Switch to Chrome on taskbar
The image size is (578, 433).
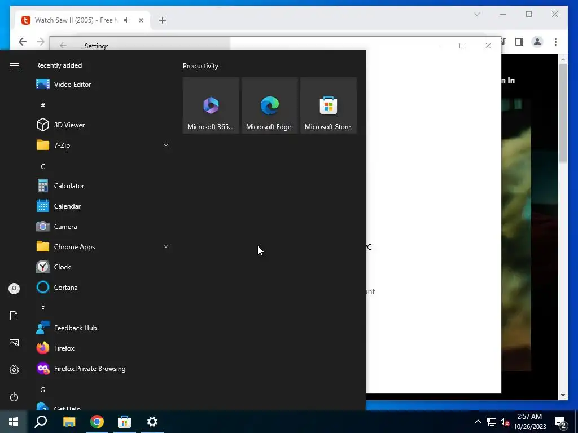click(97, 422)
